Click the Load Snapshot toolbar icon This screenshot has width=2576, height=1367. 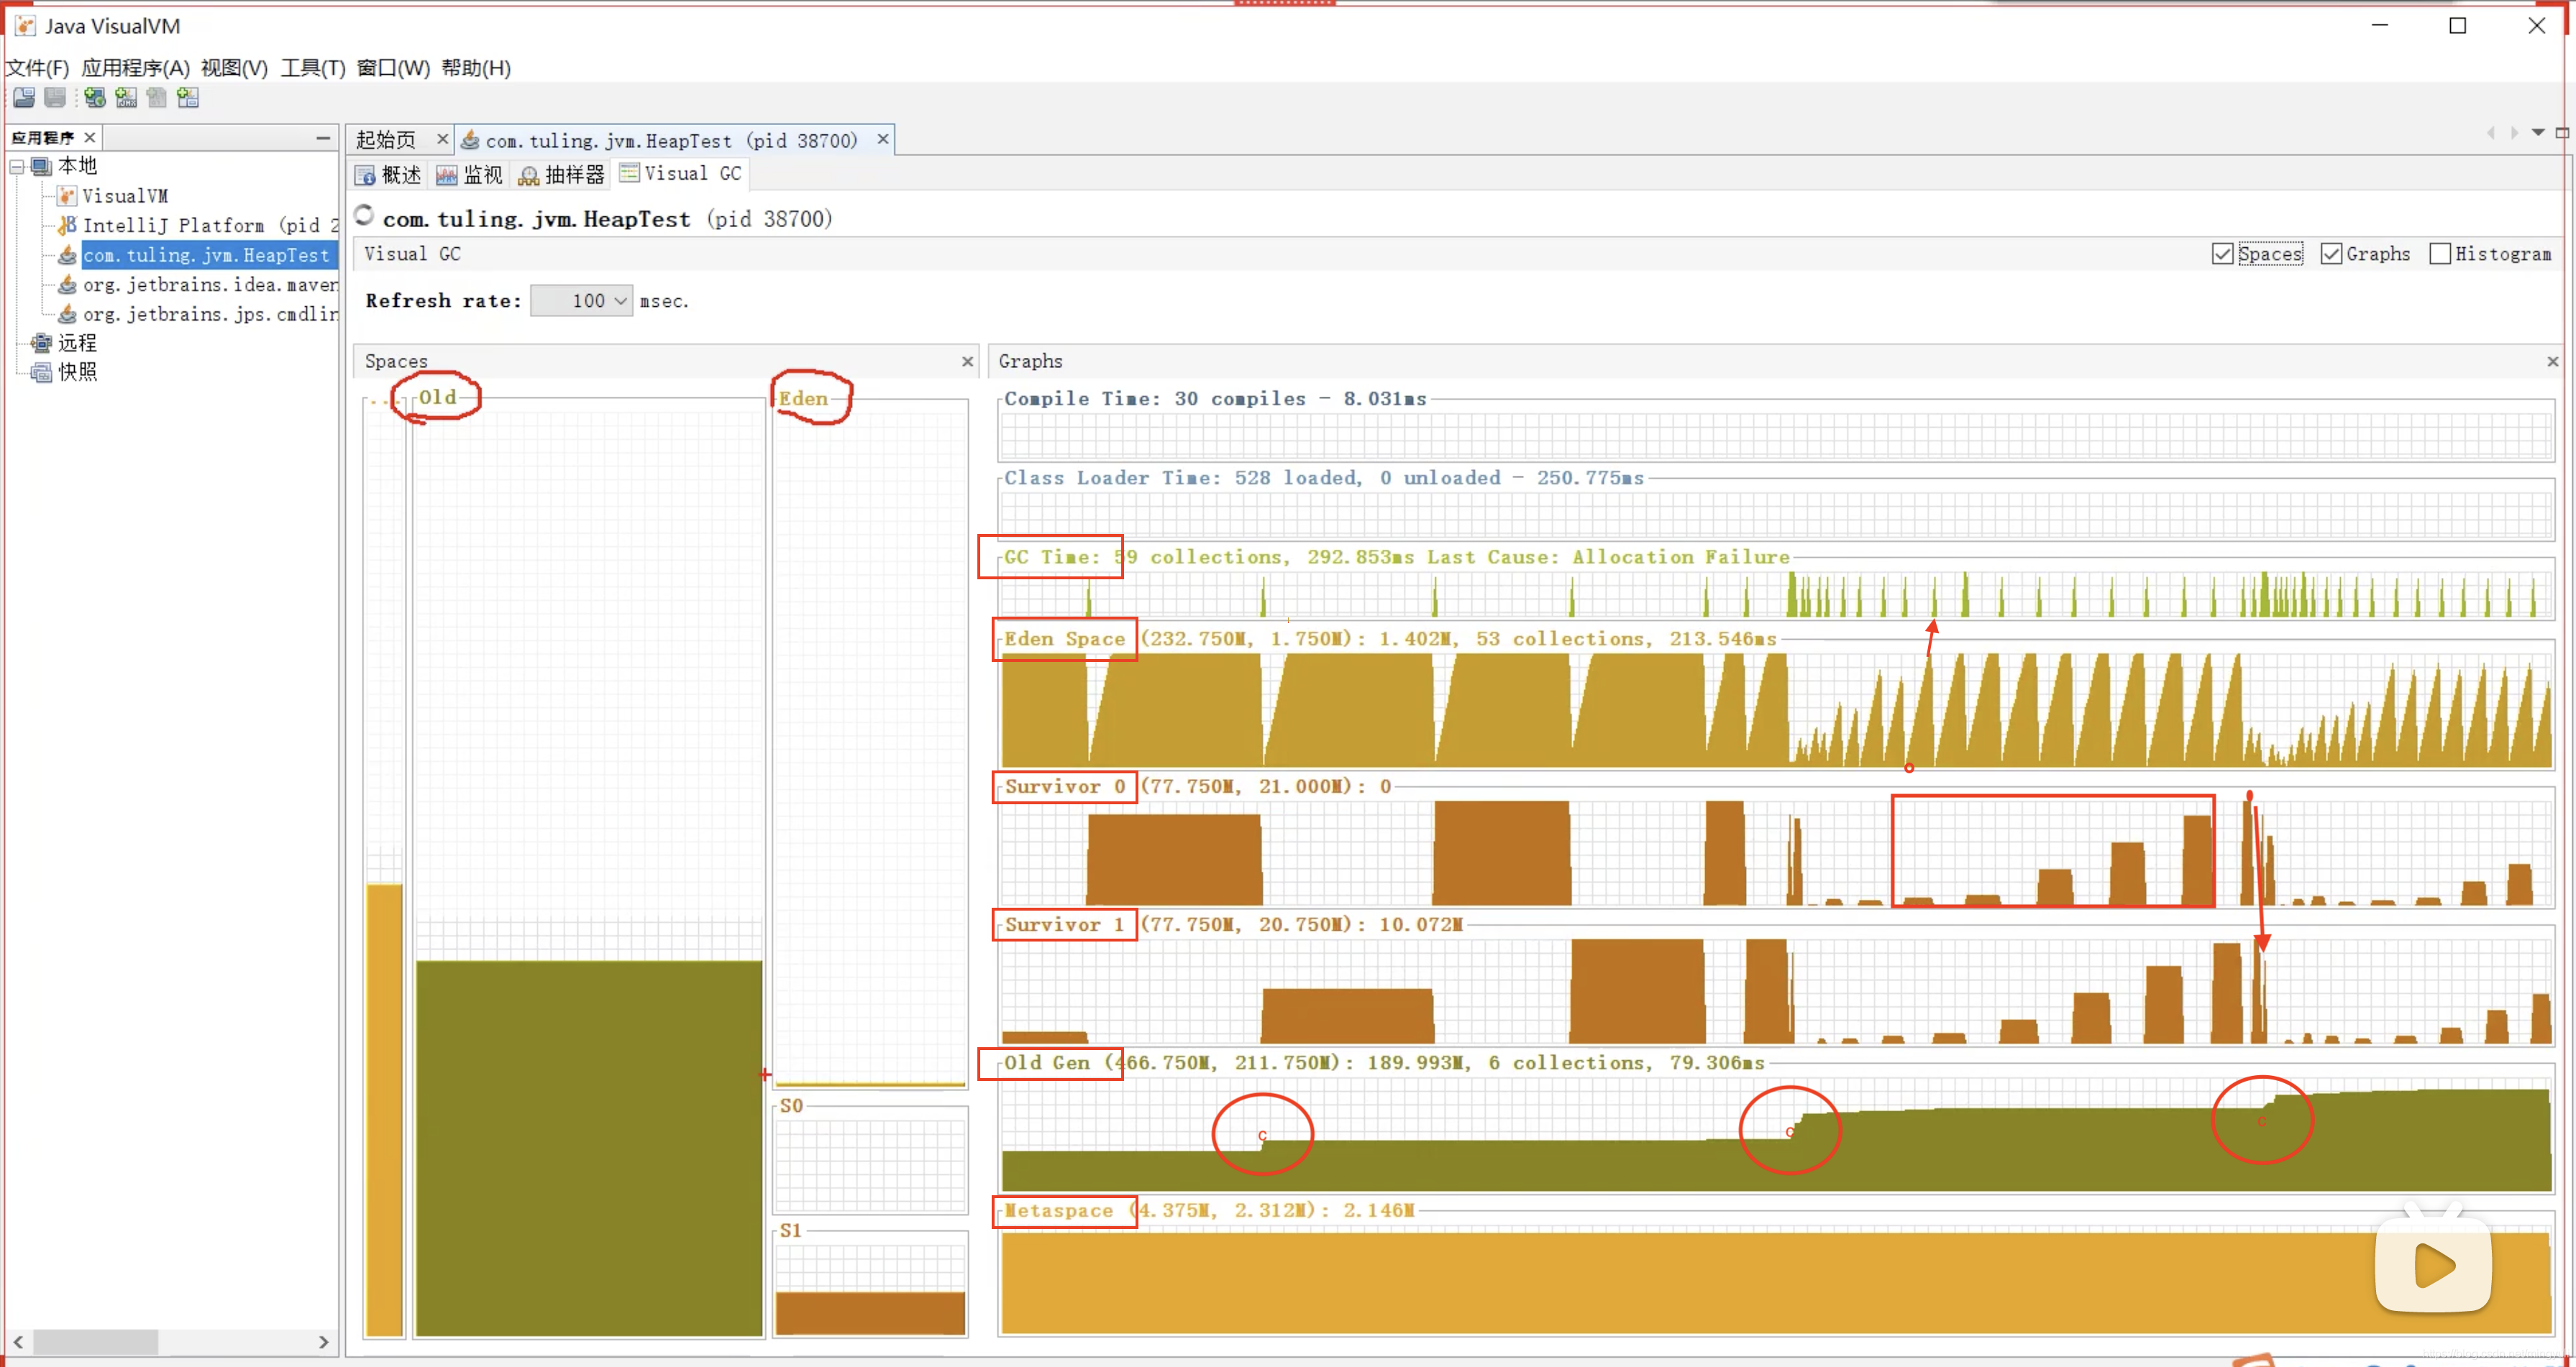(24, 97)
